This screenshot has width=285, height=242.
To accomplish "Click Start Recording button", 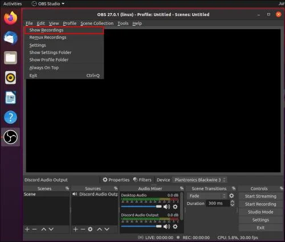I will point(260,204).
